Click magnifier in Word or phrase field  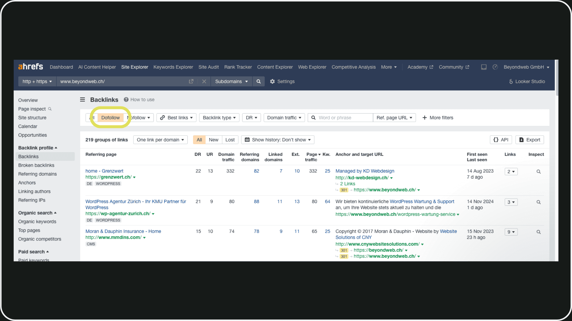click(x=313, y=118)
